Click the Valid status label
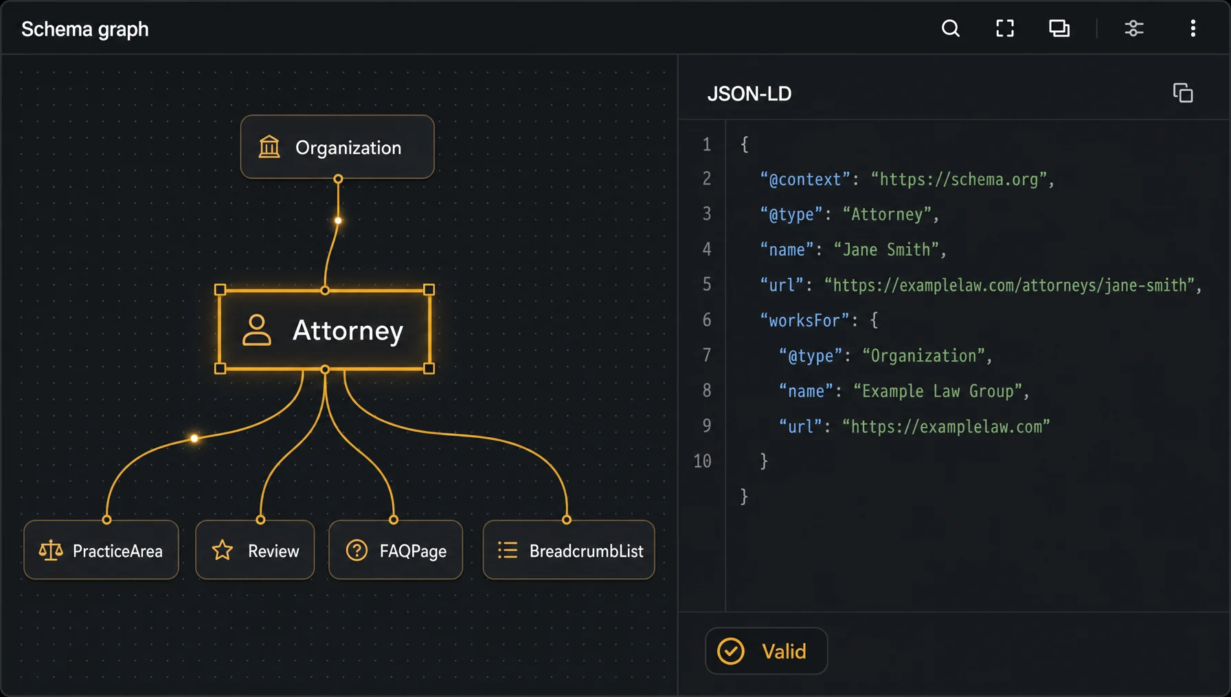This screenshot has height=697, width=1231. tap(784, 652)
